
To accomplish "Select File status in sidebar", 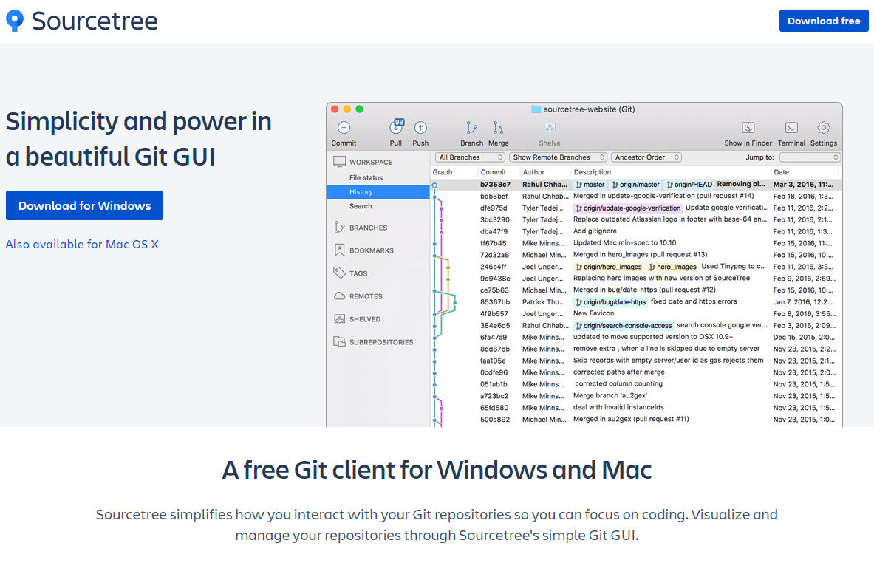I will [x=366, y=177].
